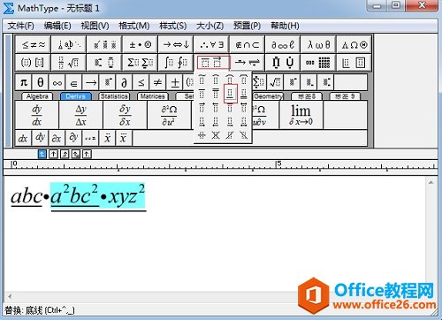
Task: Open the 预置(P) menu
Action: coord(248,26)
